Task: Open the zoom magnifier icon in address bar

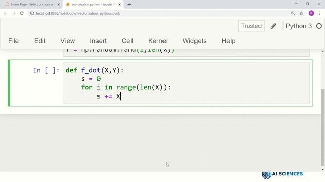Action: 293,13
